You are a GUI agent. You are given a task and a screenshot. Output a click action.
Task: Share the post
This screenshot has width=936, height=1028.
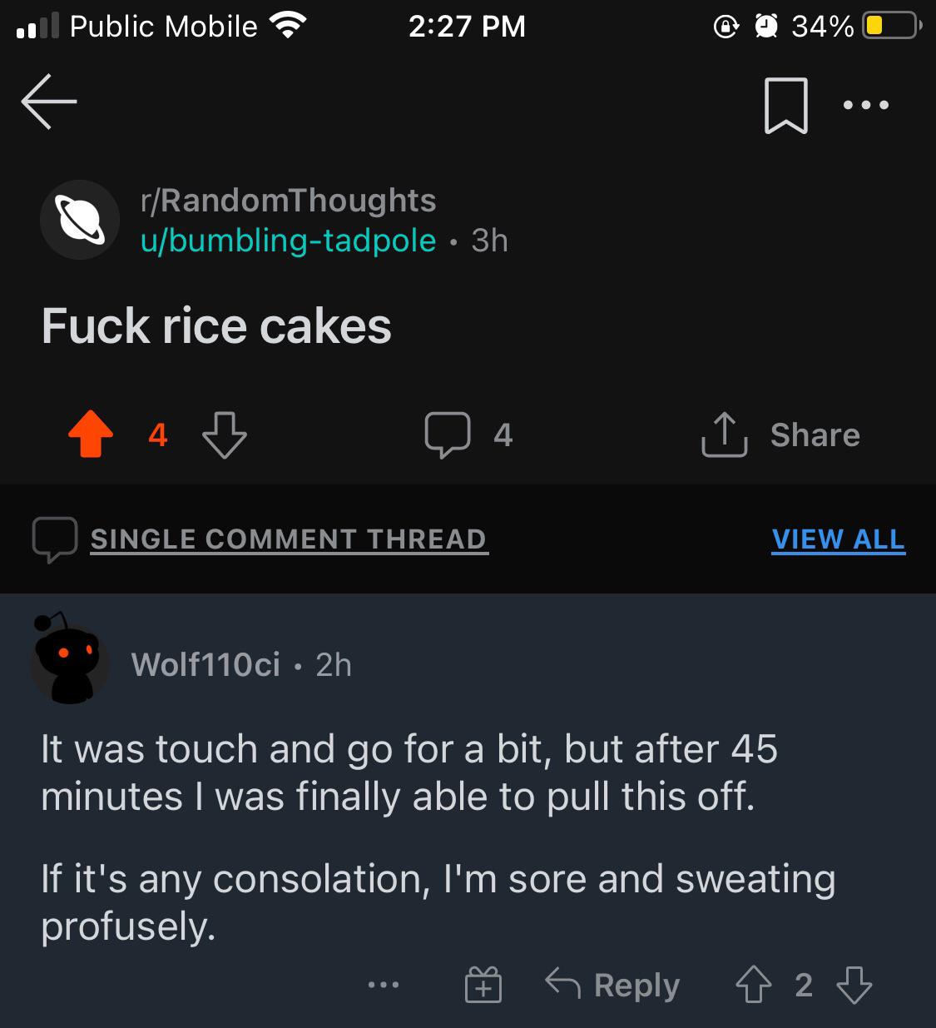tap(781, 435)
